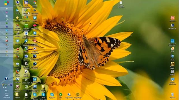The image size is (179, 100).
Task: Open the white letter A shortcut
Action: click(x=26, y=73)
